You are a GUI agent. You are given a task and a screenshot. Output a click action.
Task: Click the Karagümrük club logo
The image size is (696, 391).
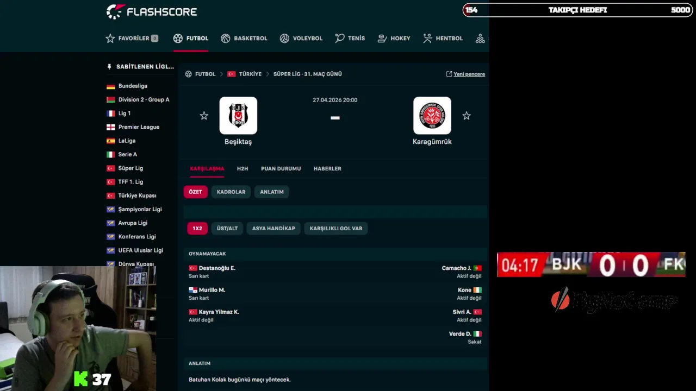click(x=432, y=116)
